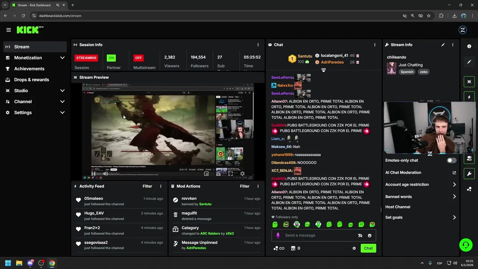This screenshot has width=478, height=269.
Task: Open Stream info three-dot options
Action: point(453,45)
